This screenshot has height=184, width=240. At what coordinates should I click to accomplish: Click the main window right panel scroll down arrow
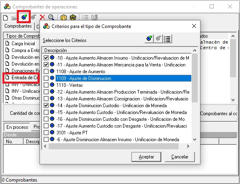233,100
